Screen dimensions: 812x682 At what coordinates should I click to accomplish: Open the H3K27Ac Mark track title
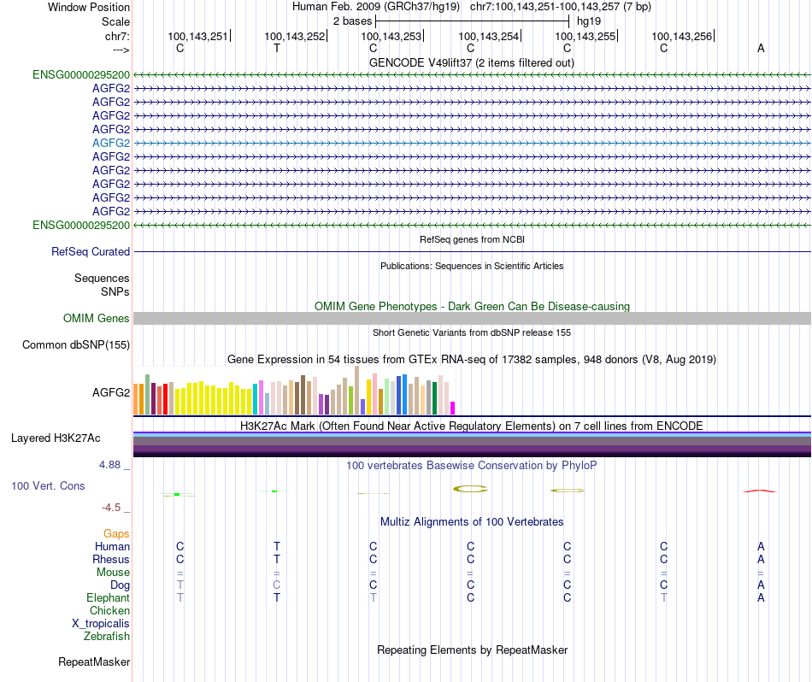point(472,426)
